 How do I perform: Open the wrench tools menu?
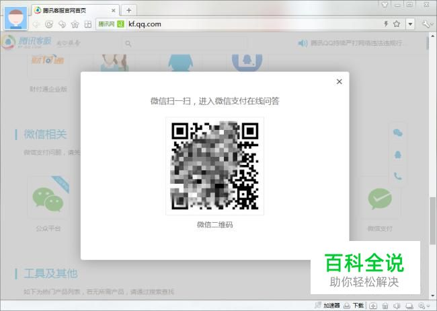(427, 24)
